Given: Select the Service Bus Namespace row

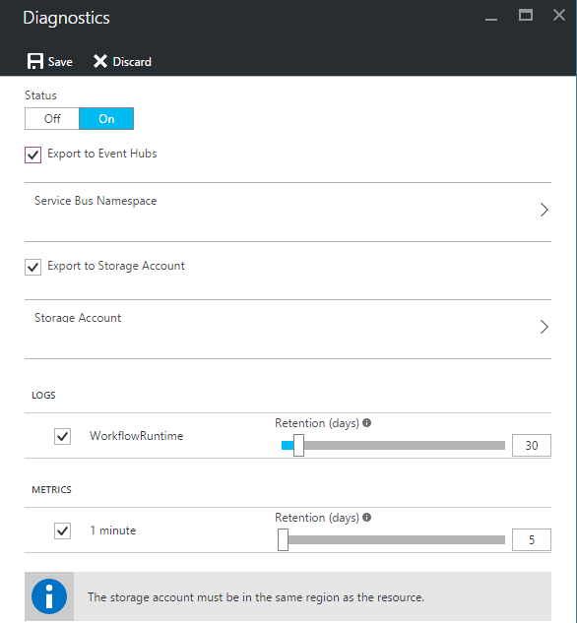Looking at the screenshot, I should tap(288, 212).
